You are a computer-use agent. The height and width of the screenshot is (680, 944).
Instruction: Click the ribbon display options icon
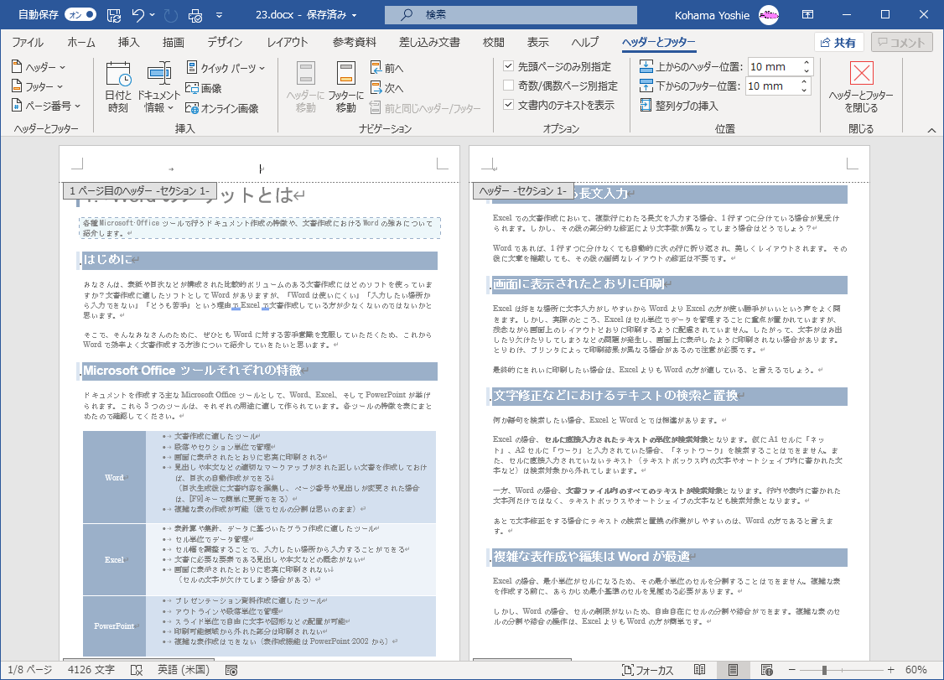pyautogui.click(x=808, y=14)
